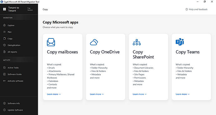
Task: Click the Explore compass icon in sidebar
Action: point(4,25)
